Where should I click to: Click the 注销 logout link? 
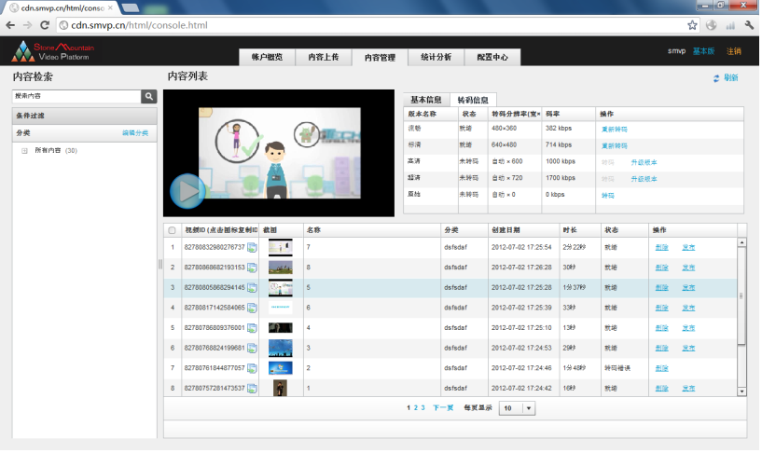[734, 51]
